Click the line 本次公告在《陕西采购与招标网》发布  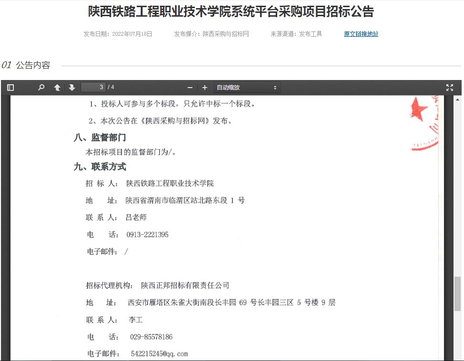coord(160,121)
